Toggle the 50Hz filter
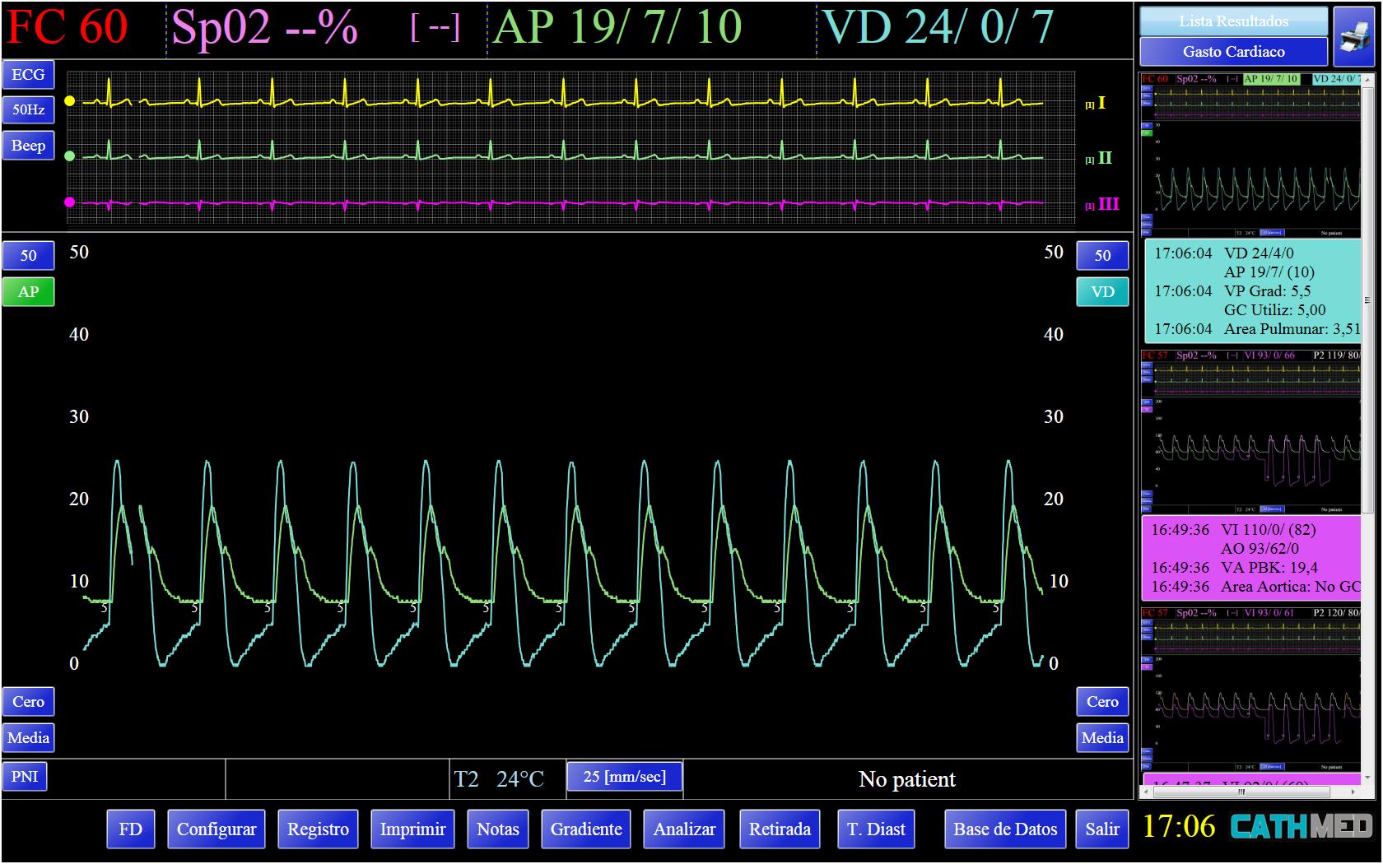Screen dimensions: 1383x864 coord(28,109)
